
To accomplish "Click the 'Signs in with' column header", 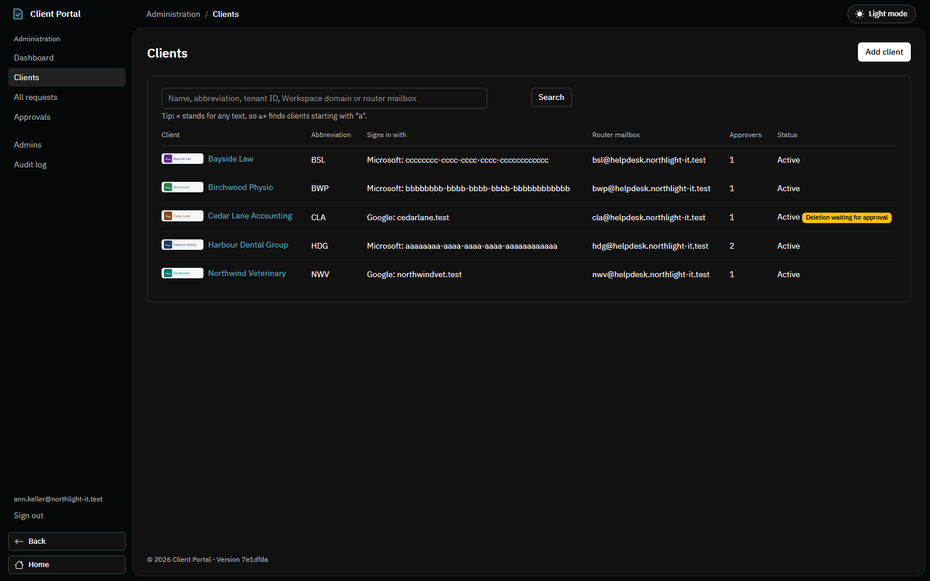I will pyautogui.click(x=387, y=135).
